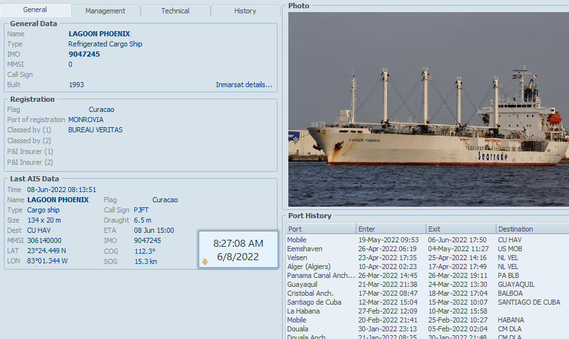Sort port history by Destination column
The height and width of the screenshot is (339, 569).
click(x=532, y=229)
